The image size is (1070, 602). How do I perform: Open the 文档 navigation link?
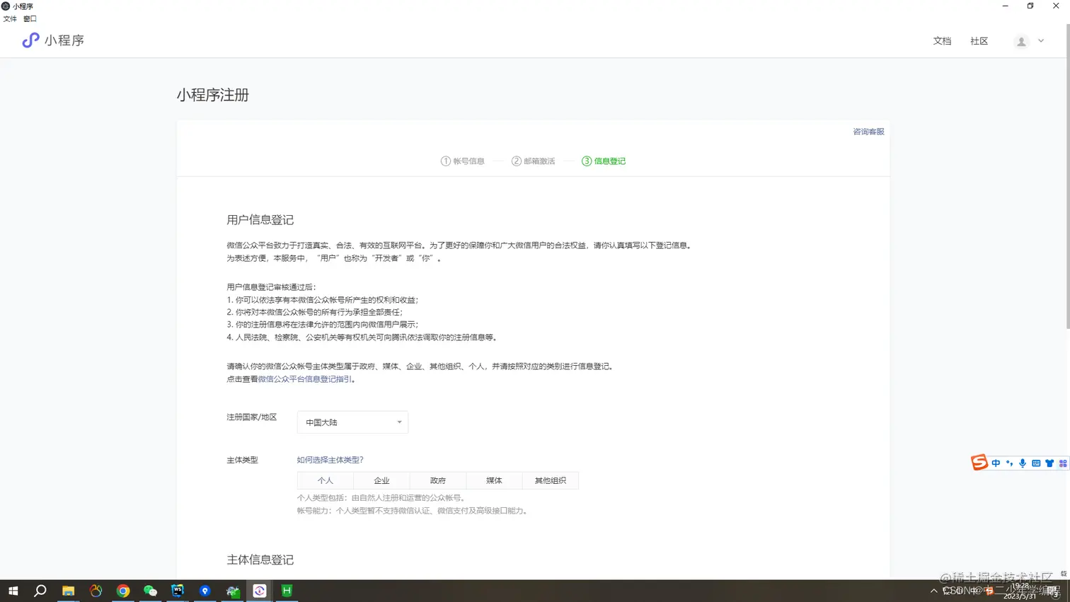[942, 41]
